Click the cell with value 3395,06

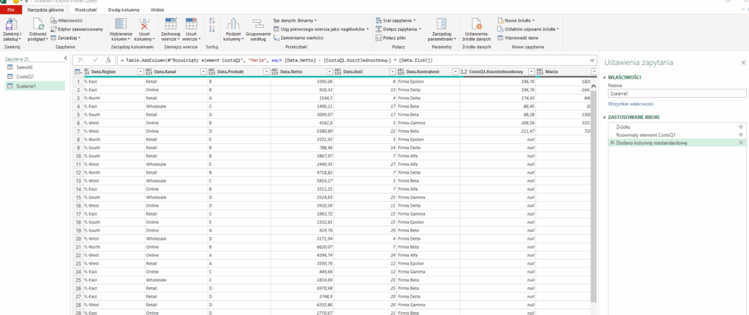point(301,82)
